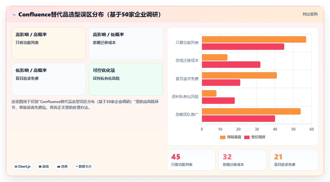This screenshot has width=330, height=182.
Task: Open the 32 忽视迁移成本 stat card
Action: pyautogui.click(x=243, y=160)
